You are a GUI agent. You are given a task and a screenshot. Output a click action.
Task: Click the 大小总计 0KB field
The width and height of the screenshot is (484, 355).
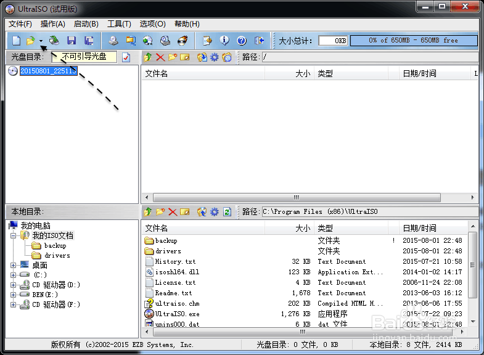tap(333, 41)
